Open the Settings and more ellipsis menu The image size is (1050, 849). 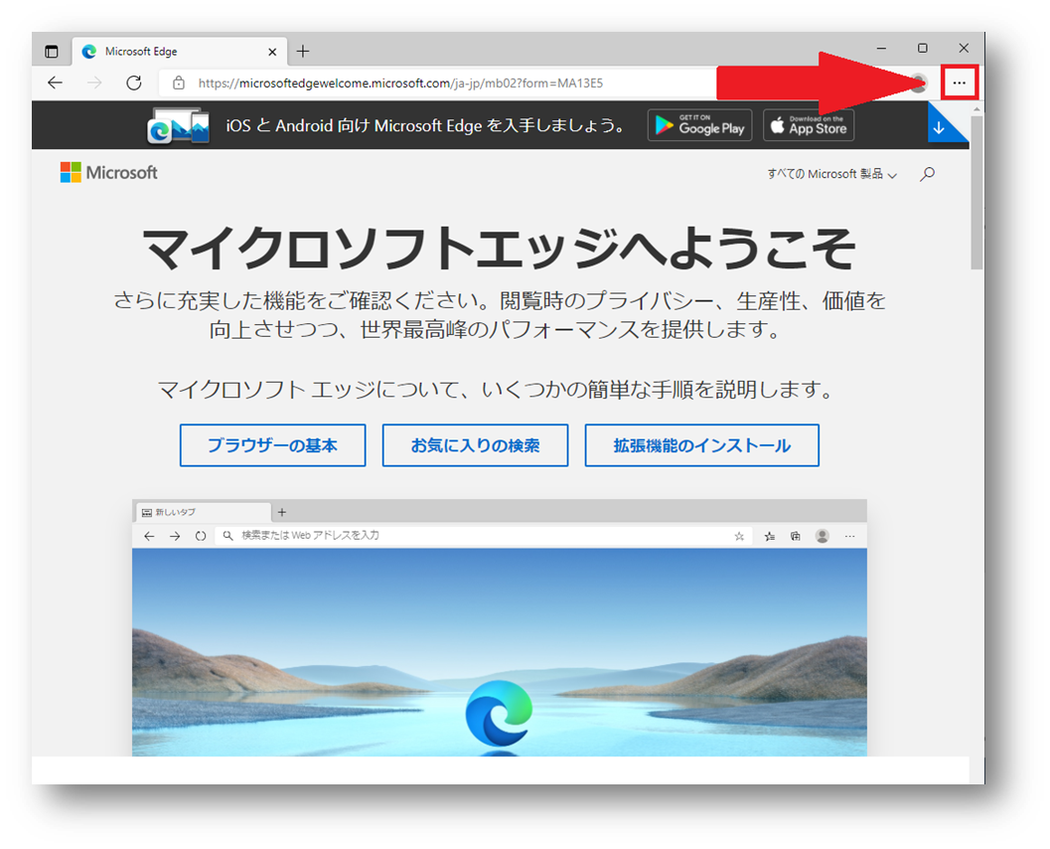coord(959,84)
